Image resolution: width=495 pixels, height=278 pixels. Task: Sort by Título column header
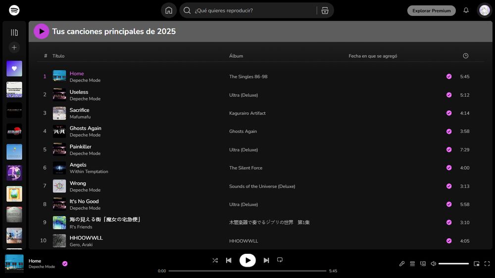(58, 56)
